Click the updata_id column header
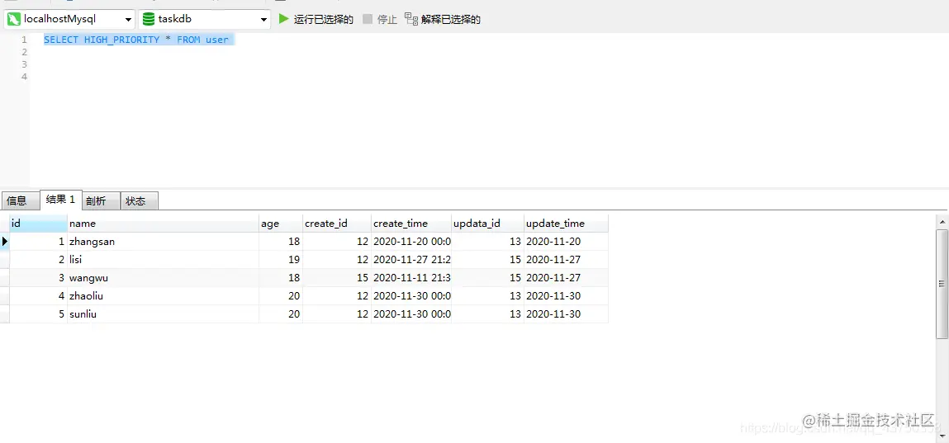Viewport: 949px width, 443px height. tap(488, 224)
